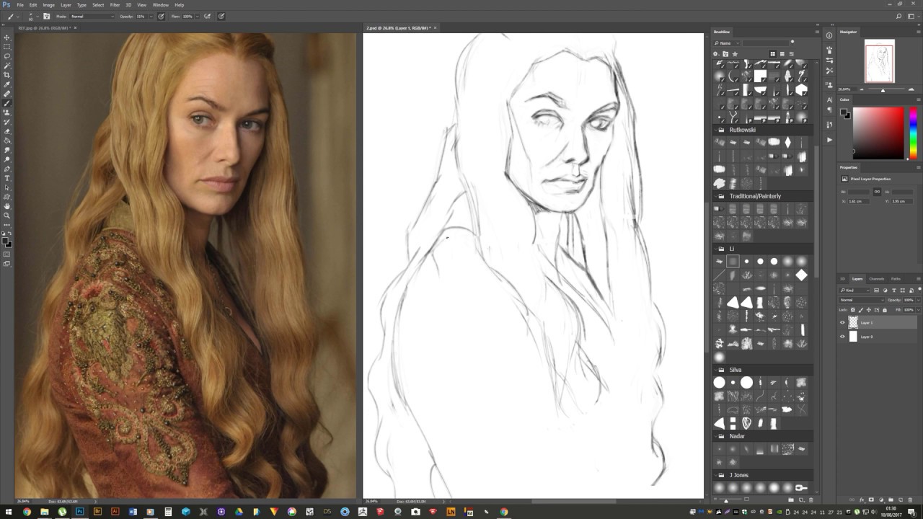The width and height of the screenshot is (923, 519).
Task: Toggle airbrush mode button
Action: coord(208,16)
